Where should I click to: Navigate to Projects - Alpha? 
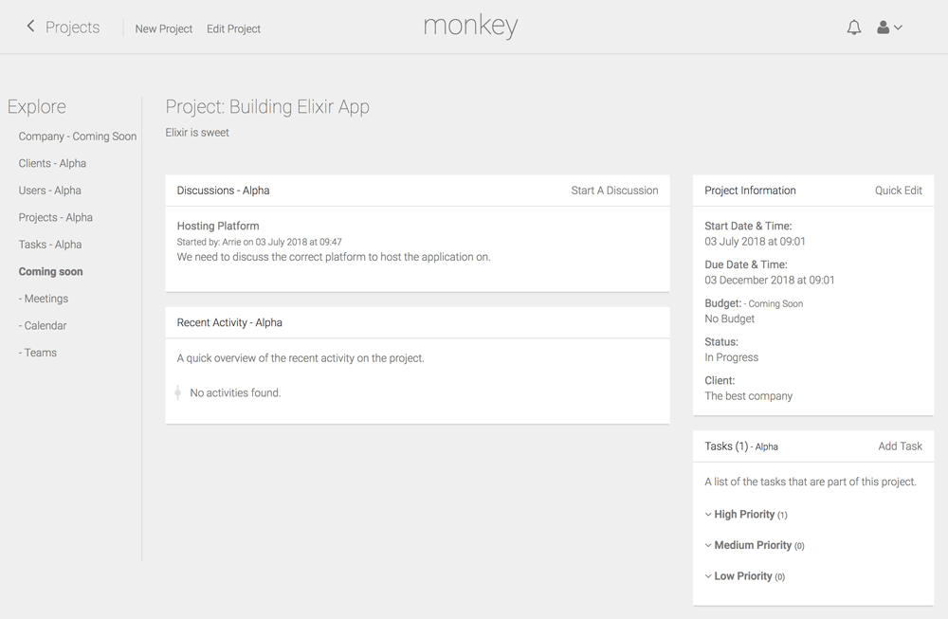[56, 217]
